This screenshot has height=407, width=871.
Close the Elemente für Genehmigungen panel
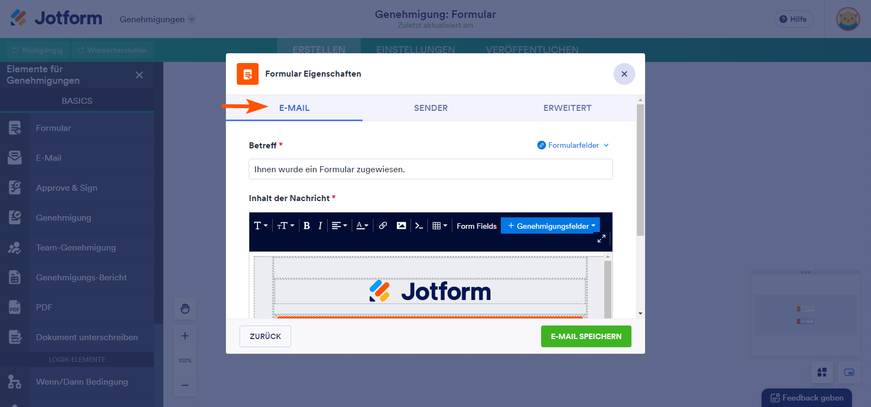tap(139, 75)
